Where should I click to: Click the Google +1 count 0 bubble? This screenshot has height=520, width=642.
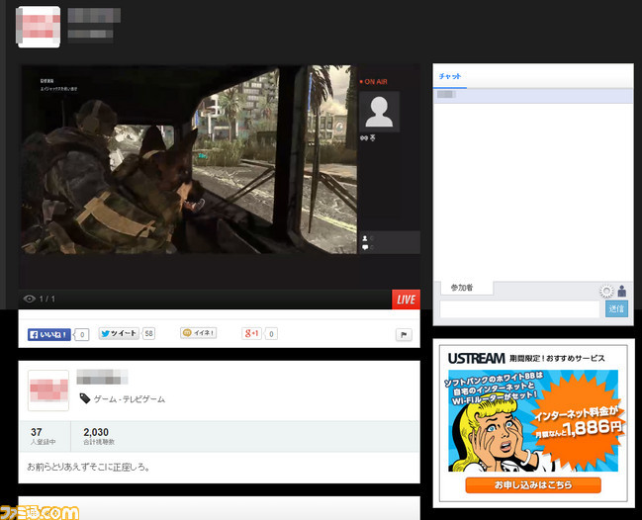click(x=271, y=334)
